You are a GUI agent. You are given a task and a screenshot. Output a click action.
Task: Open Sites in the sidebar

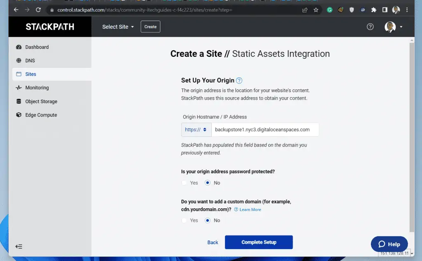(x=52, y=74)
